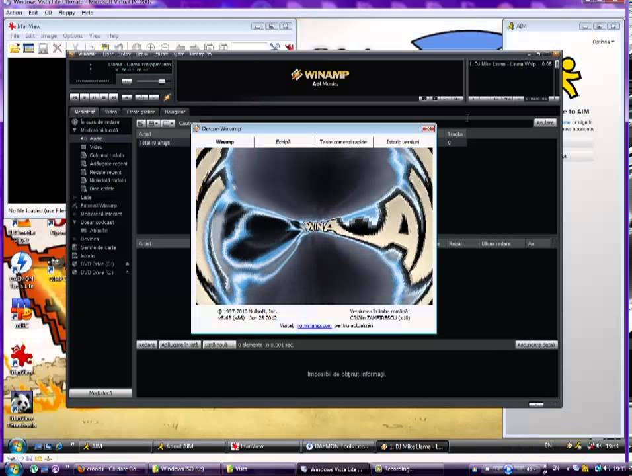
Task: Select the Winamp tab in Despre Winamp
Action: (x=225, y=142)
